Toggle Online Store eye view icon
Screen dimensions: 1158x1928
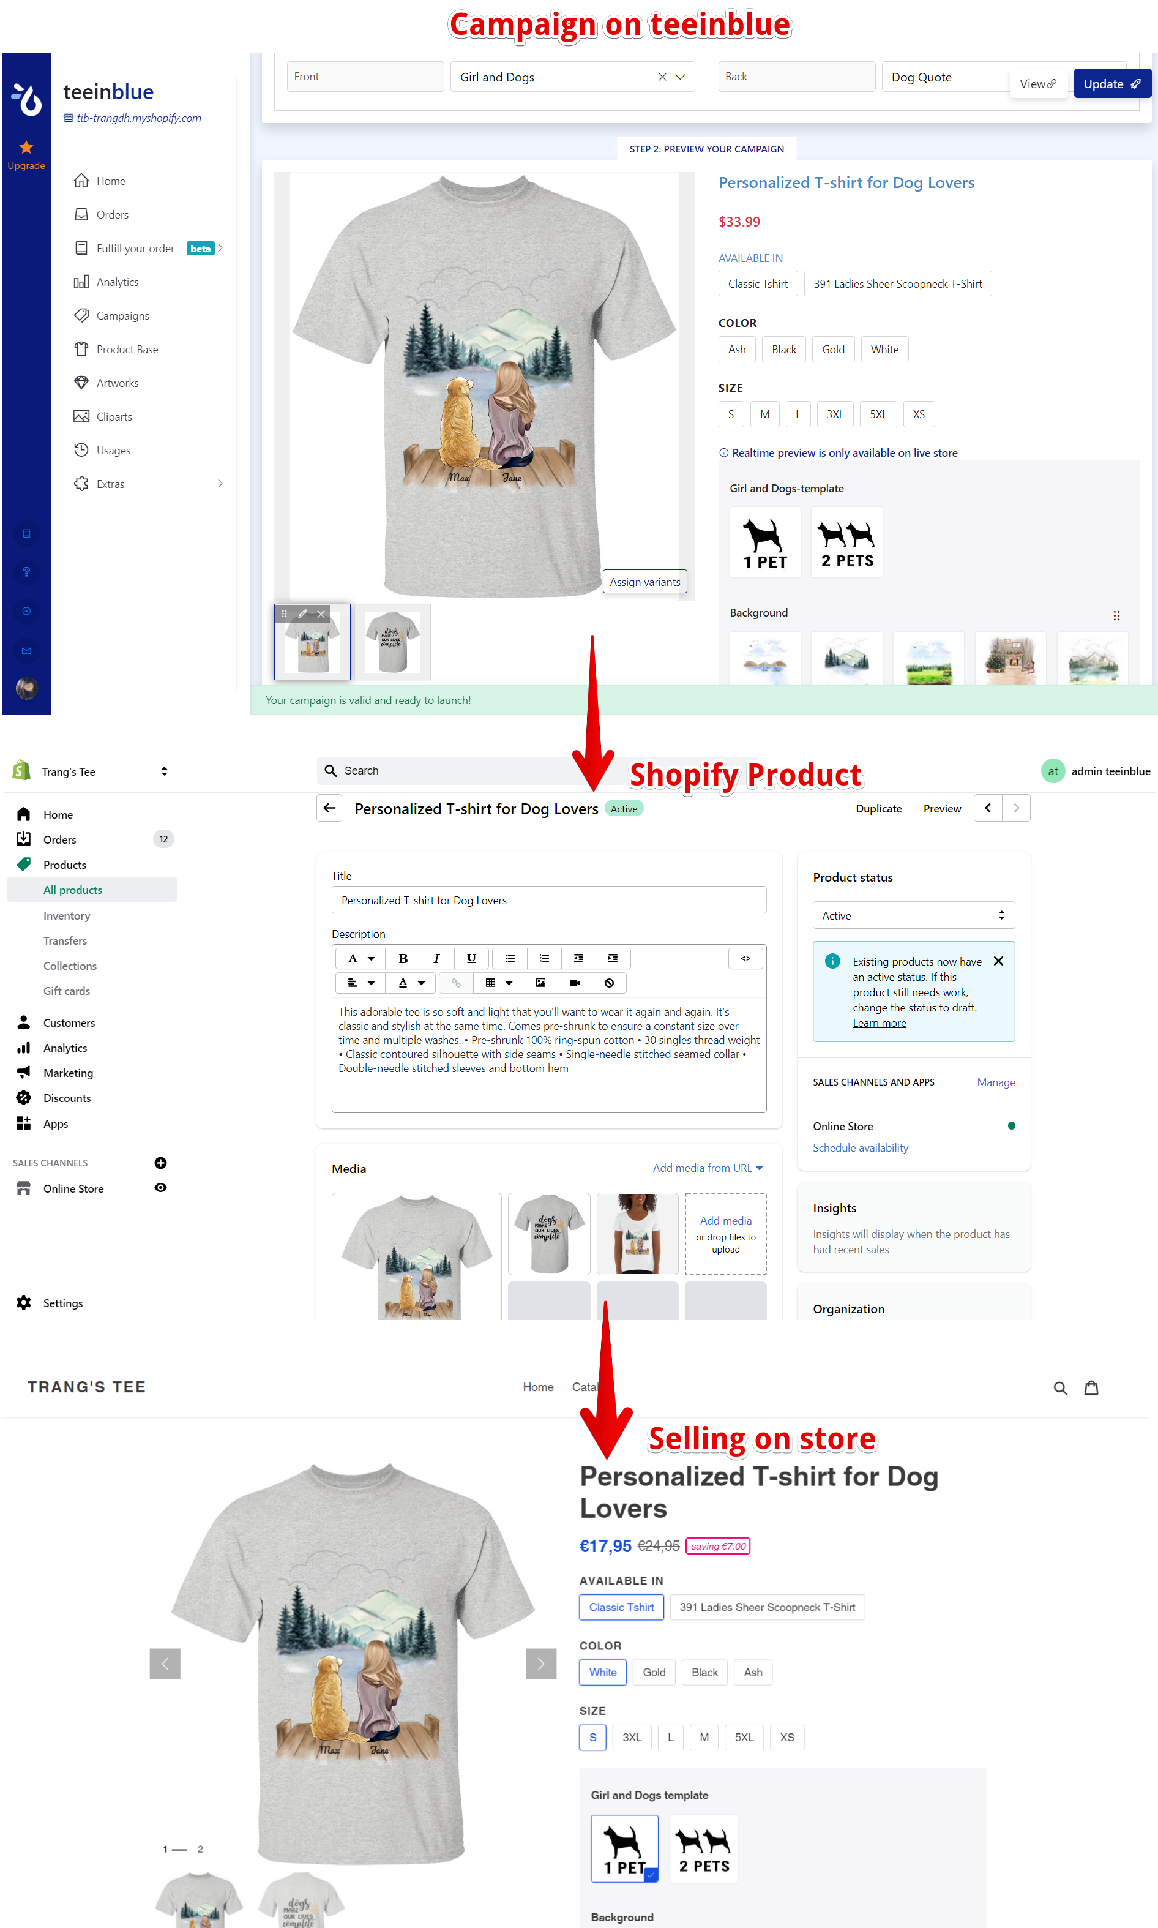pyautogui.click(x=161, y=1188)
